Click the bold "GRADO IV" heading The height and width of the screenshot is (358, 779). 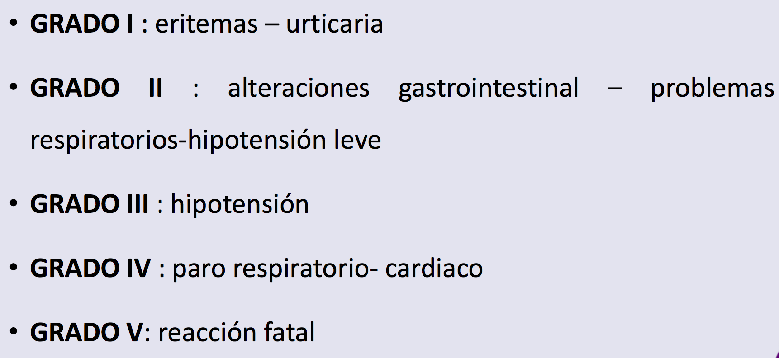coord(90,268)
